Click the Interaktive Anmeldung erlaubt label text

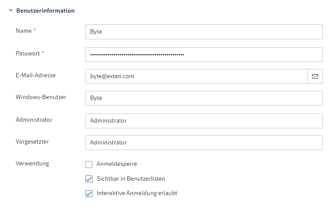(137, 193)
